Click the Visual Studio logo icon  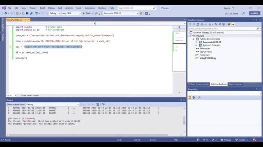(x=4, y=8)
